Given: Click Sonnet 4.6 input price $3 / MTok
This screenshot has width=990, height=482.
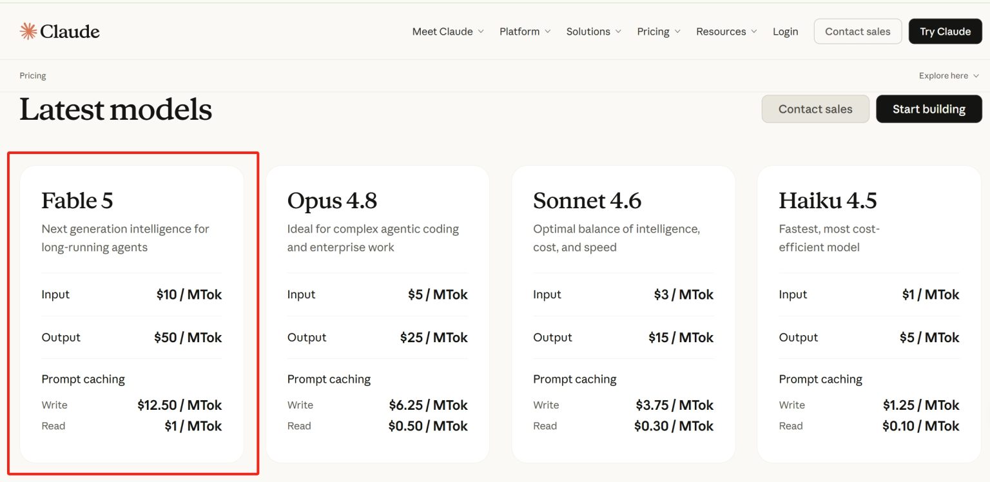Looking at the screenshot, I should click(x=683, y=294).
